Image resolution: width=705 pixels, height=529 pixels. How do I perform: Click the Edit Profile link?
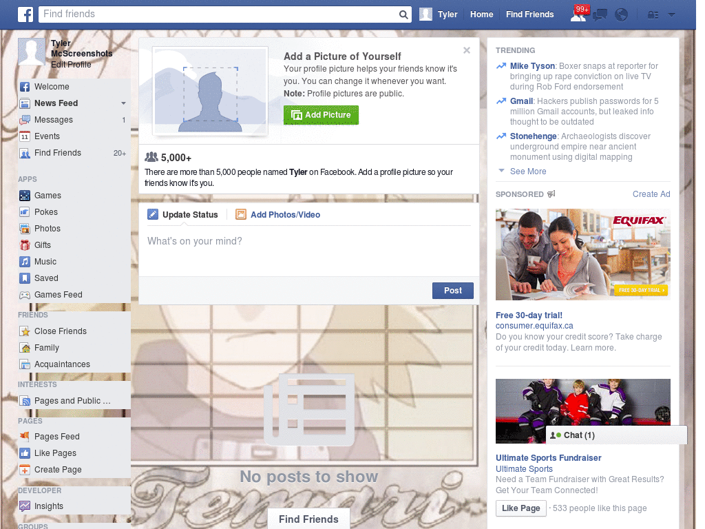point(71,65)
